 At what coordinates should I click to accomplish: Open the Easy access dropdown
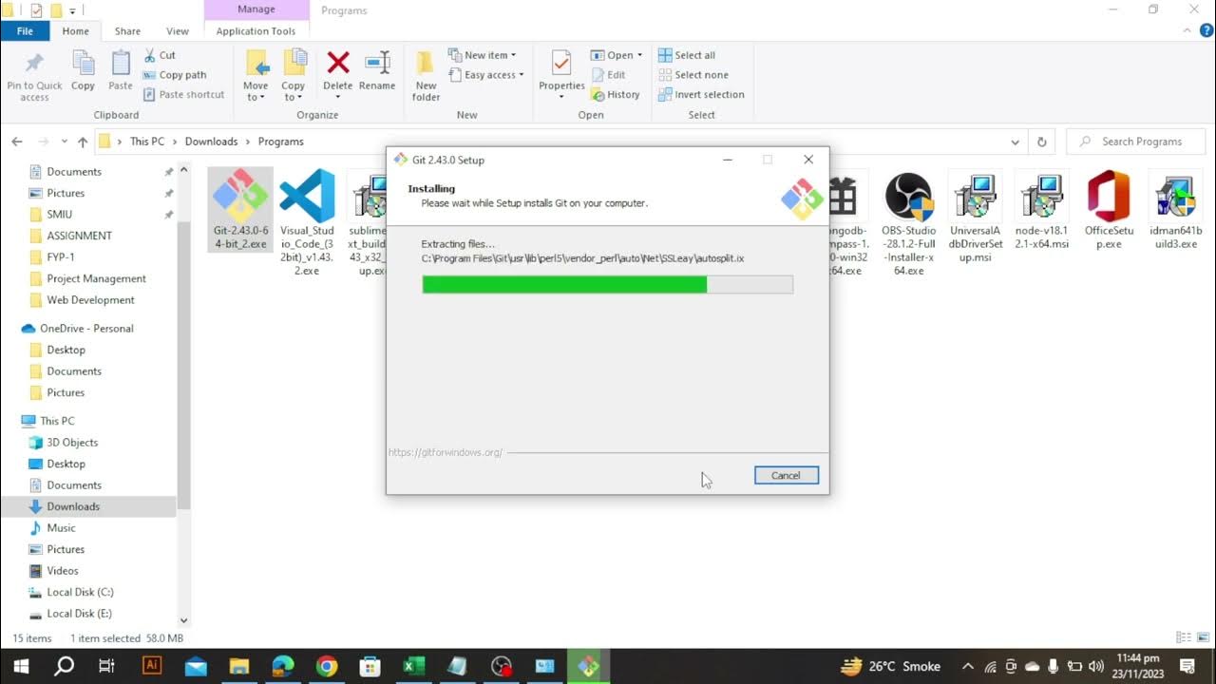(x=486, y=75)
